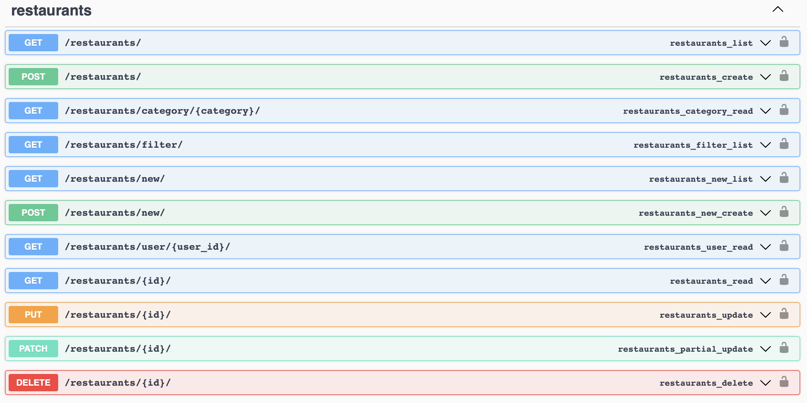Click the lock icon beside restaurants_category_read
Image resolution: width=807 pixels, height=403 pixels.
(784, 110)
